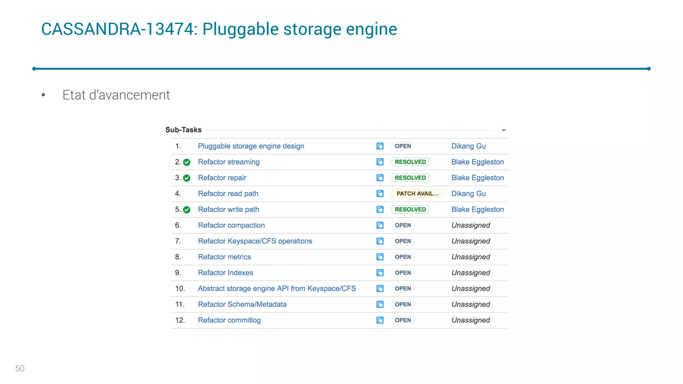
Task: Click sub-task icon in Refactor Indexes row
Action: coord(380,273)
